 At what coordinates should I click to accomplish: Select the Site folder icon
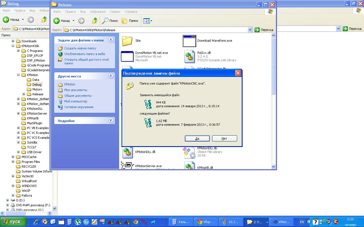click(x=127, y=41)
